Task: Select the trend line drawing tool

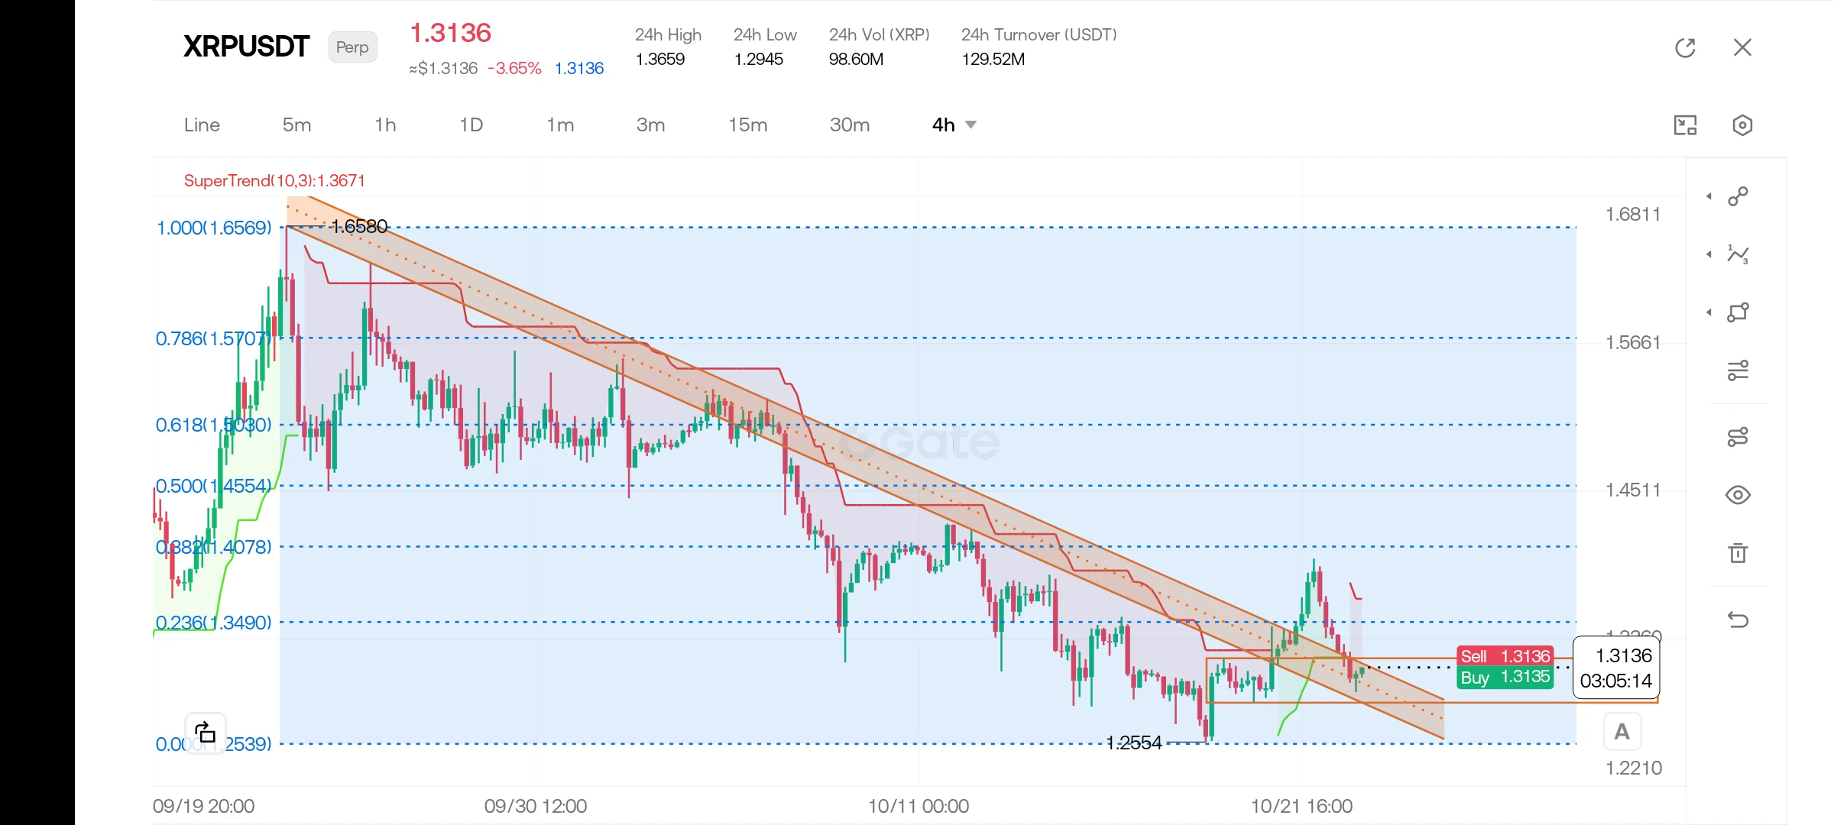Action: pos(1738,196)
